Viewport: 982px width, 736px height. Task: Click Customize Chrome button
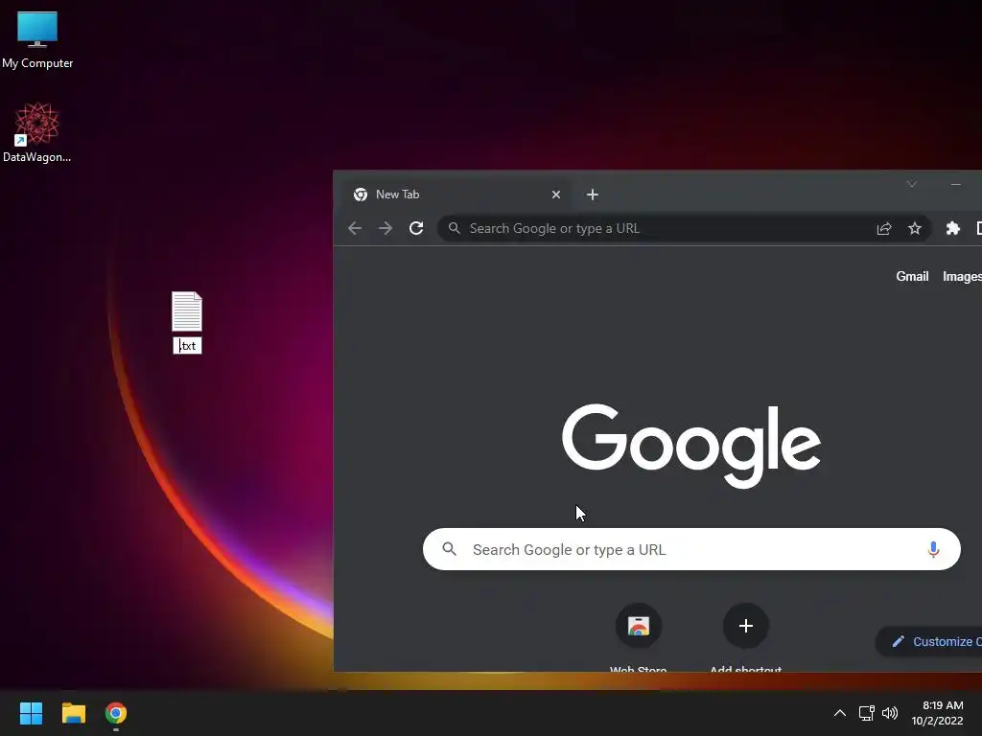pos(929,641)
